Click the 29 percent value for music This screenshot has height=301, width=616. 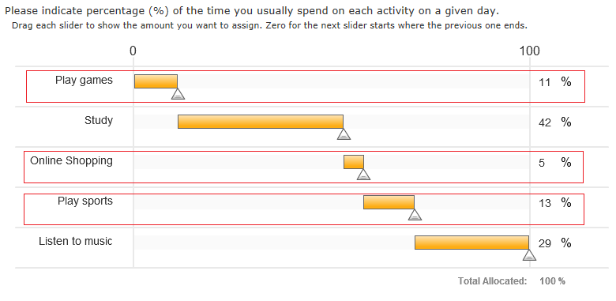(x=544, y=243)
